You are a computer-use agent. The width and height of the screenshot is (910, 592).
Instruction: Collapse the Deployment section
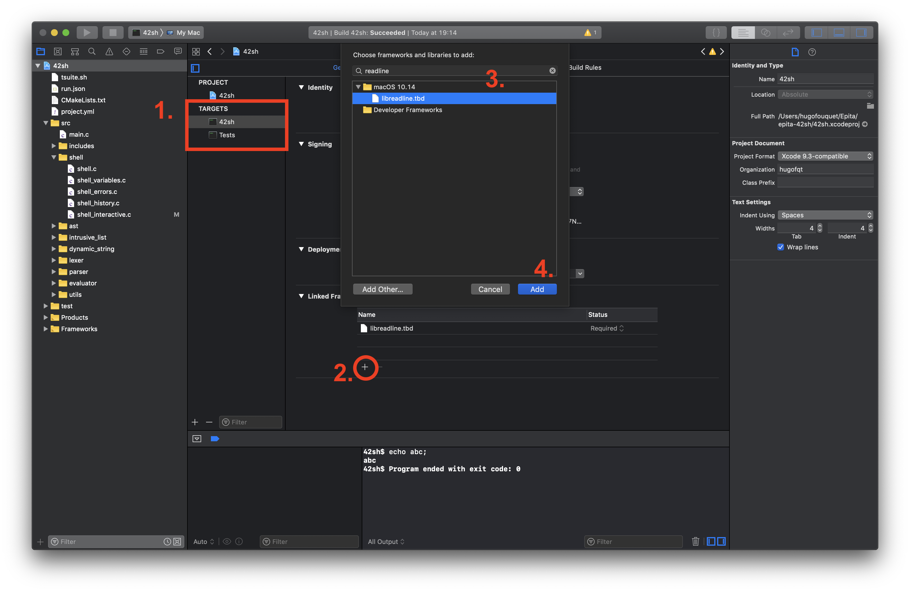[301, 249]
